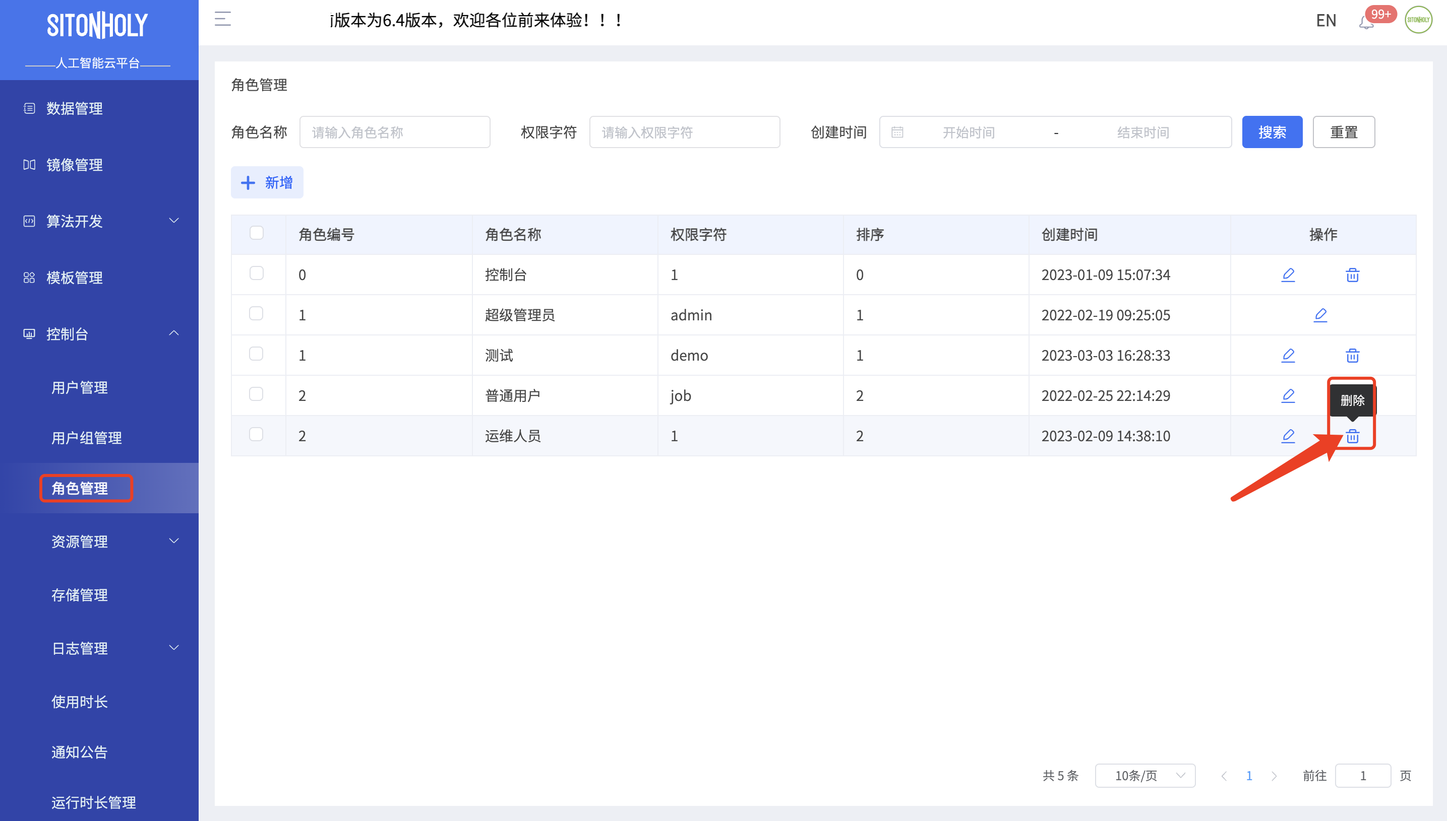Viewport: 1447px width, 821px height.
Task: Open the SITONHOLY user avatar menu
Action: pyautogui.click(x=1418, y=20)
